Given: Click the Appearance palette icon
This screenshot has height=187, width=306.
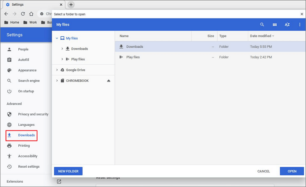Looking at the screenshot, I should point(9,70).
